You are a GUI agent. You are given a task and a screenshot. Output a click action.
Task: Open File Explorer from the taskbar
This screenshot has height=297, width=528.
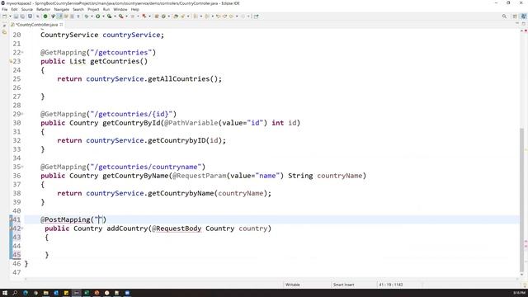[46, 293]
